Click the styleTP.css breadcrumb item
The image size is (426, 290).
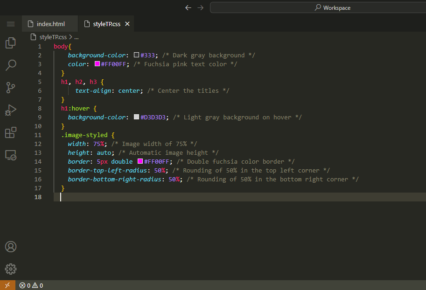pos(53,37)
